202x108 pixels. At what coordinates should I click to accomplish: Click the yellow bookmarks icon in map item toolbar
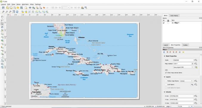183,52
